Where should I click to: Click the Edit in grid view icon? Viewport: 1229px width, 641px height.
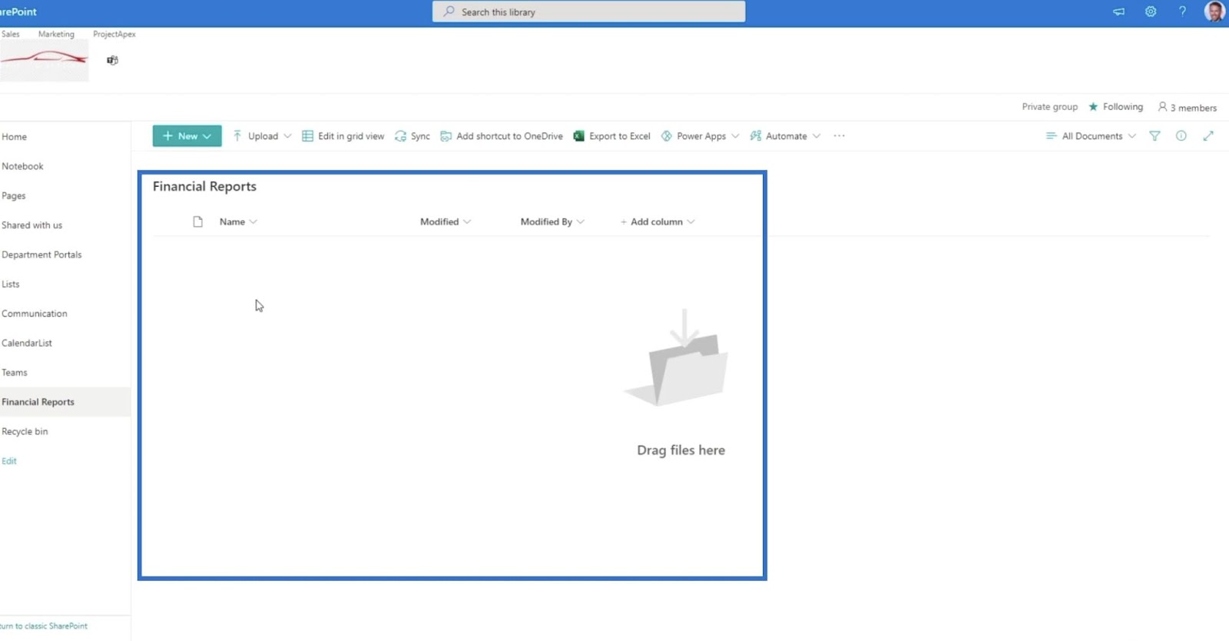[x=307, y=136]
